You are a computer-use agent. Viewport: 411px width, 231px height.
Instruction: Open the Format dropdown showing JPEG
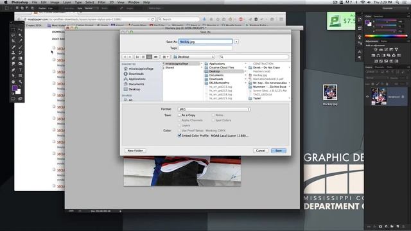pyautogui.click(x=214, y=109)
